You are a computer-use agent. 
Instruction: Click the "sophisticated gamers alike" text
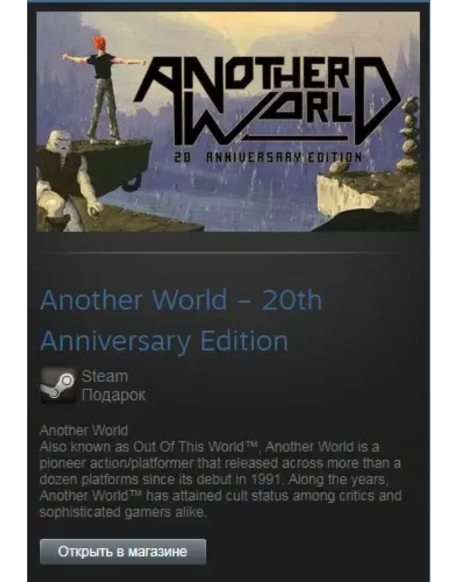[x=123, y=512]
